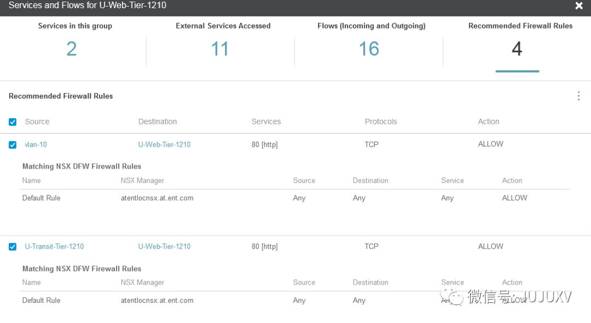Click the Destination column header

coord(158,122)
